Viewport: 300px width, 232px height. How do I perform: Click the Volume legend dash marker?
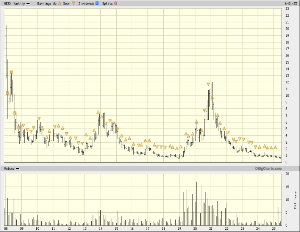pyautogui.click(x=17, y=169)
